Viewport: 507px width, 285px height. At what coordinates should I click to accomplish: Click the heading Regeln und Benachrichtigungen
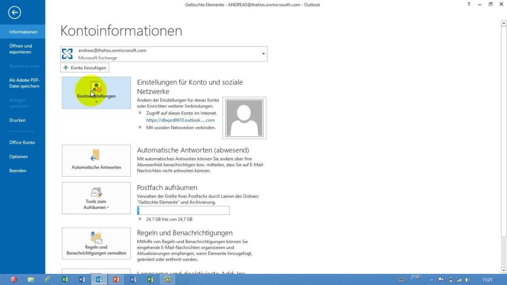[x=185, y=233]
